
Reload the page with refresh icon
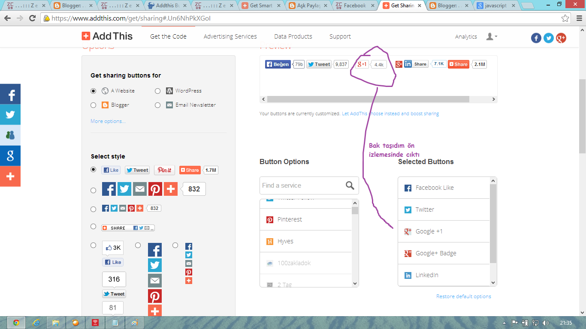[x=32, y=18]
